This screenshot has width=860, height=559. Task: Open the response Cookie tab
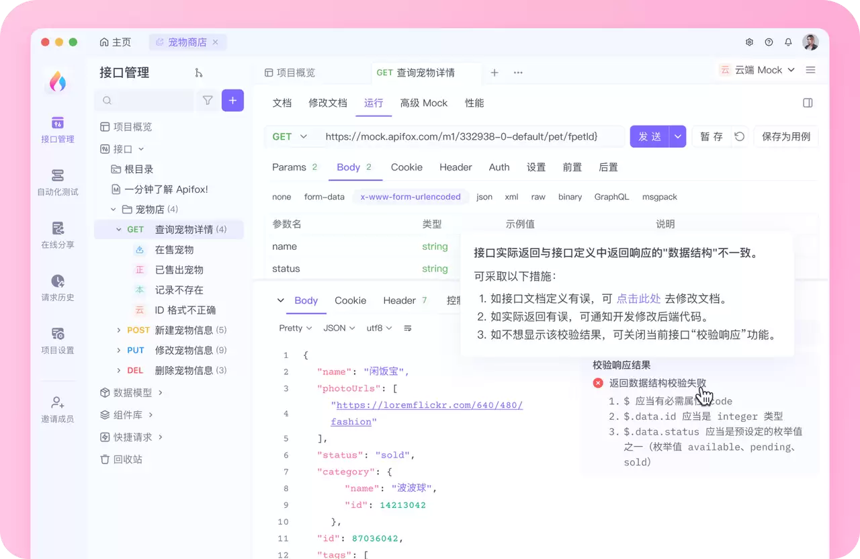click(x=350, y=300)
